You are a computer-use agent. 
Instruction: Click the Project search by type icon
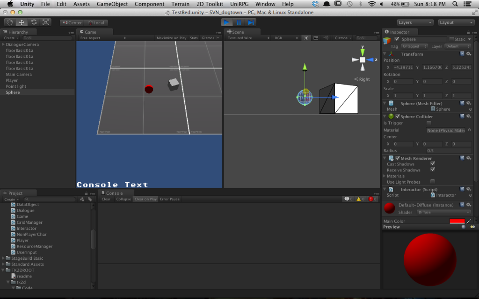[x=82, y=199]
